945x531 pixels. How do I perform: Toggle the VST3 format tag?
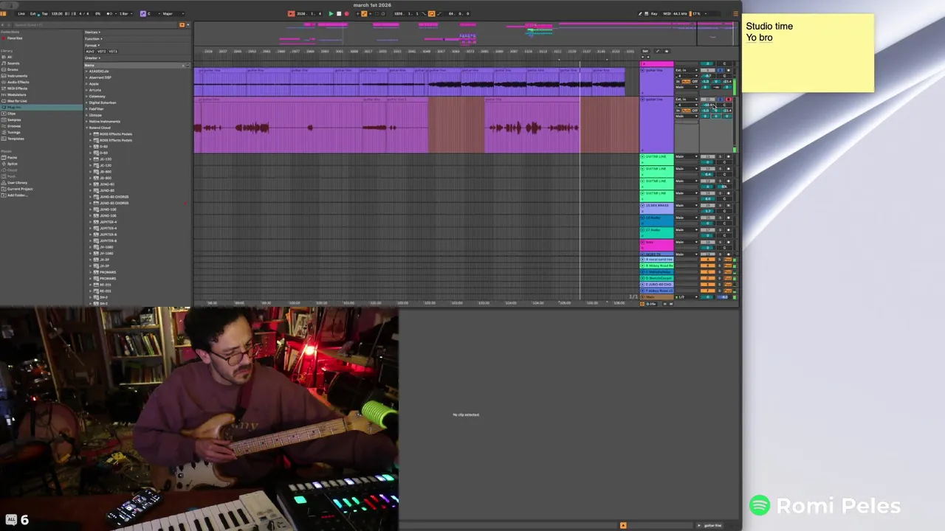113,51
